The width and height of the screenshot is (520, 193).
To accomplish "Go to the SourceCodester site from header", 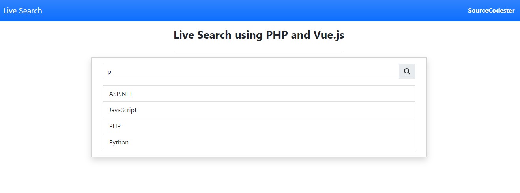I will 491,11.
